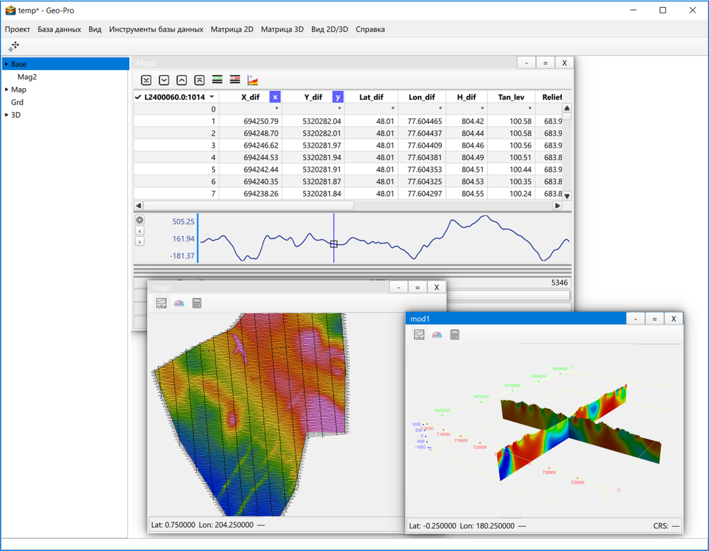Click the red delete-row icon in Mag2

pyautogui.click(x=235, y=80)
